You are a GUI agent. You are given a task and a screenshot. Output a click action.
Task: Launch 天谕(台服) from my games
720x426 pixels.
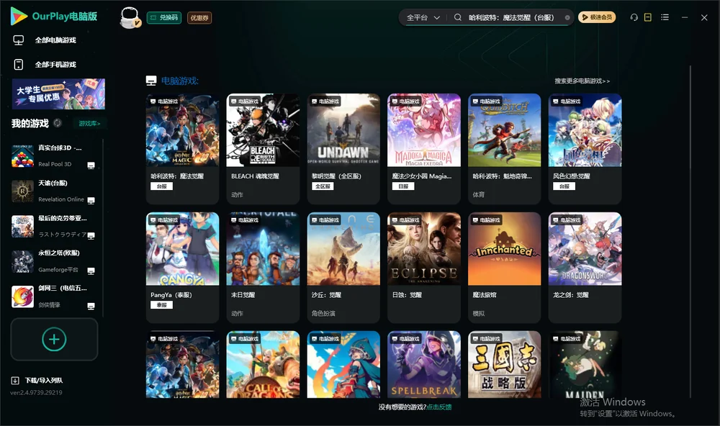click(x=54, y=191)
